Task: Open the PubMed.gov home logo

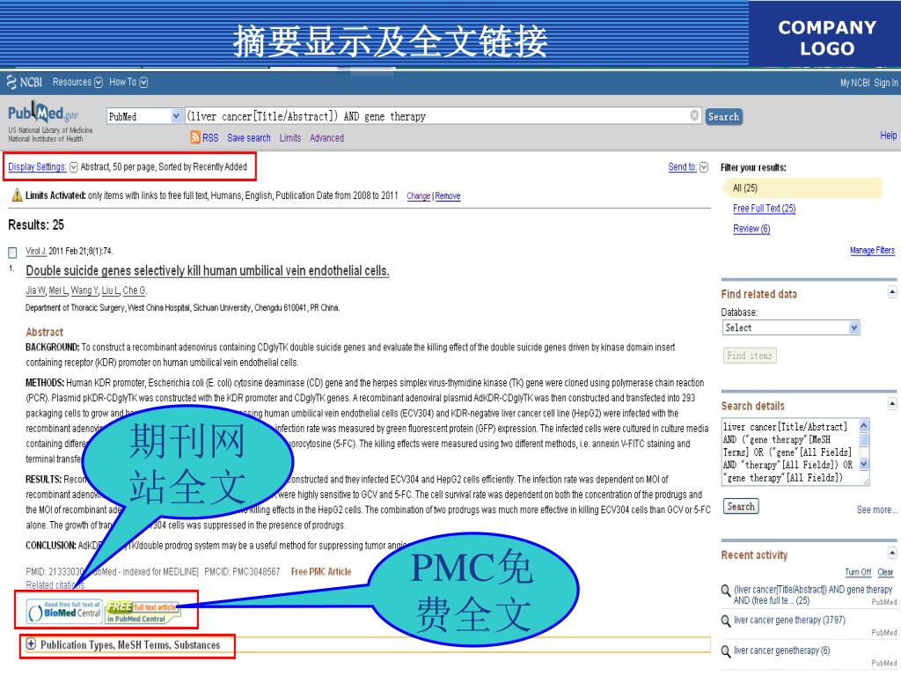Action: coord(43,113)
